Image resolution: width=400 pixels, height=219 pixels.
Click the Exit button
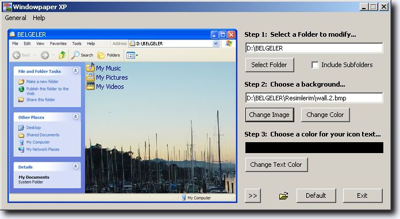pyautogui.click(x=363, y=195)
